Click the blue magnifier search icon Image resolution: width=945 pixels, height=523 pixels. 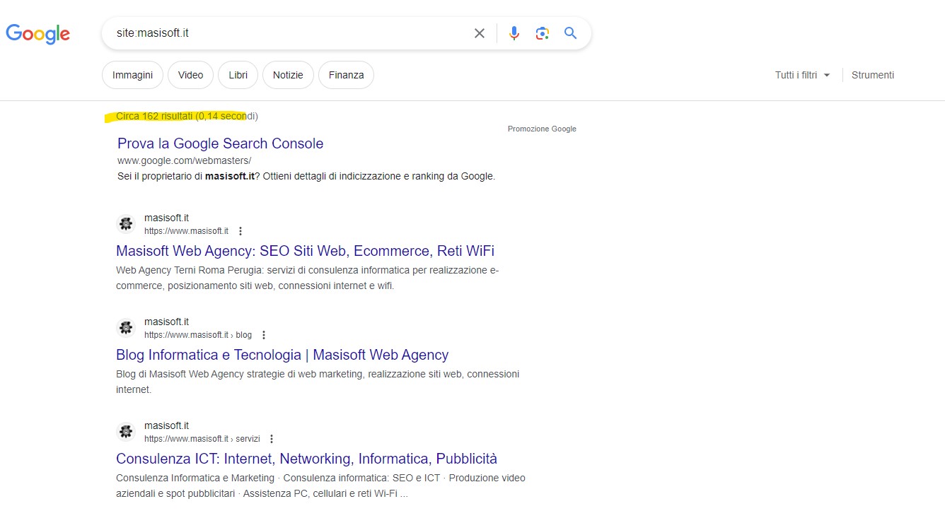pos(571,33)
